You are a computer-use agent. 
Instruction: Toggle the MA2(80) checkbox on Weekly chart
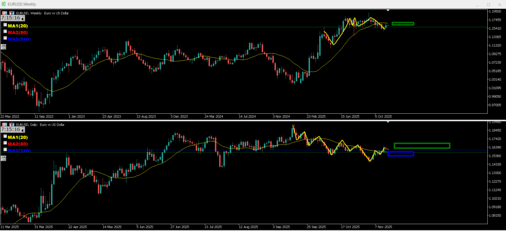coord(5,31)
